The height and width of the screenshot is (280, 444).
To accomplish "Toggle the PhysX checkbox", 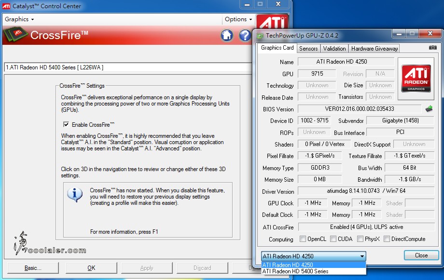I will 360,239.
